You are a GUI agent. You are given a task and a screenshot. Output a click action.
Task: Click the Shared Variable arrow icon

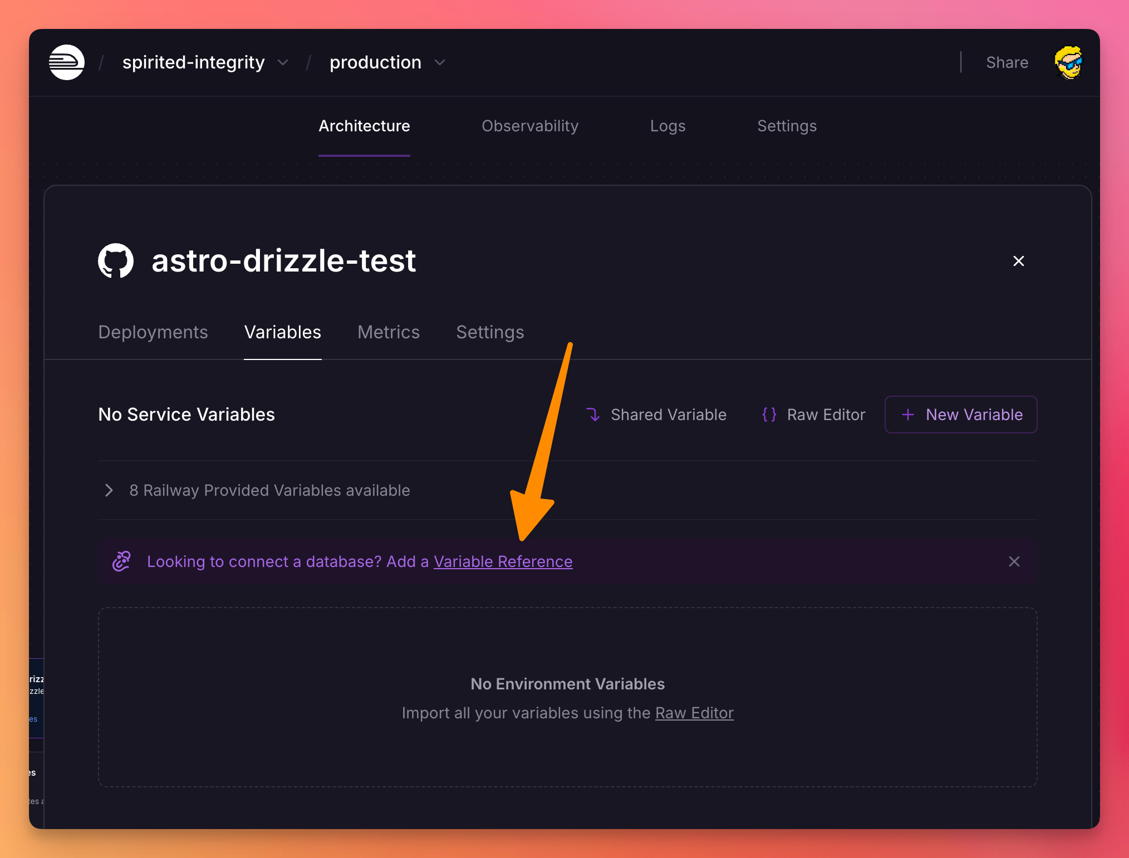[x=593, y=415]
